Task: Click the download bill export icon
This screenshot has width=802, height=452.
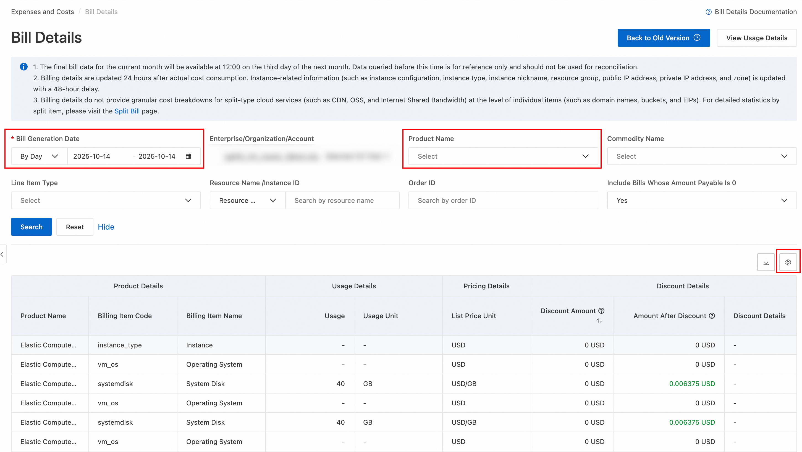Action: tap(766, 262)
